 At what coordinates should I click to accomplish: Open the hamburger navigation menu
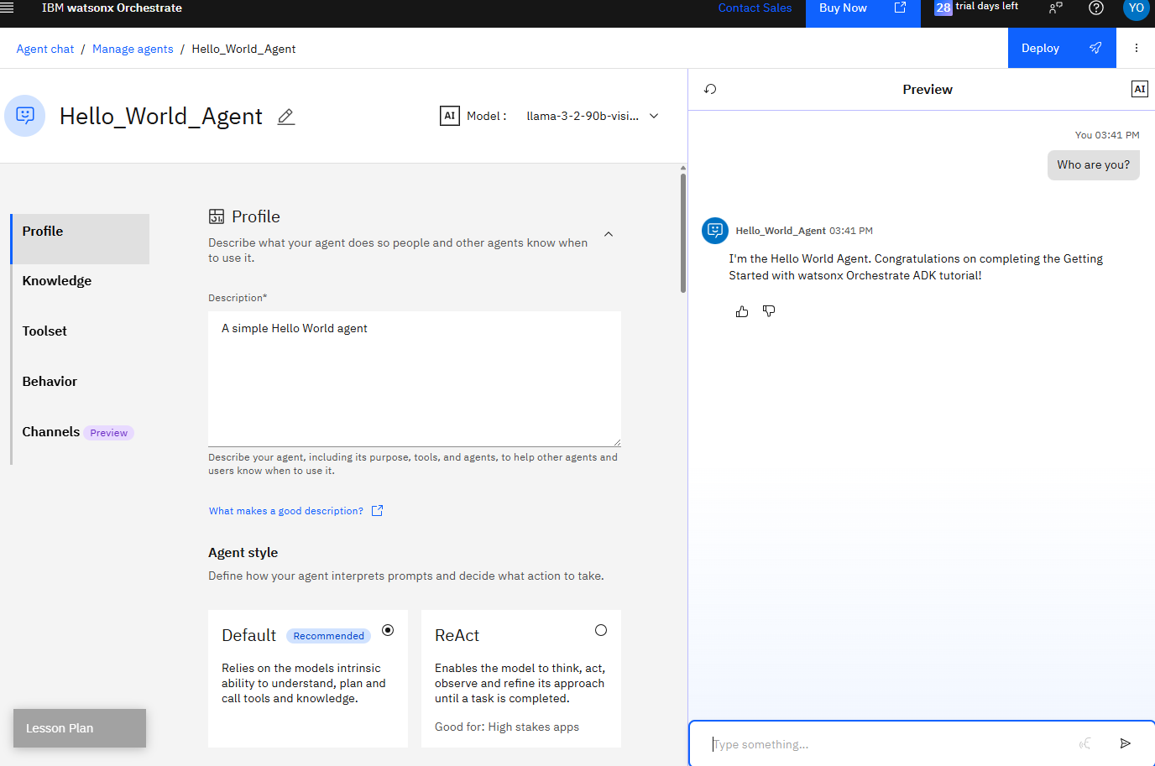(8, 8)
